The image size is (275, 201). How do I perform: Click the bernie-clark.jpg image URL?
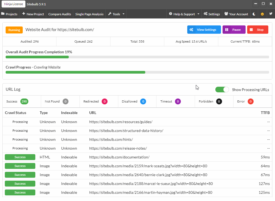coord(148,175)
